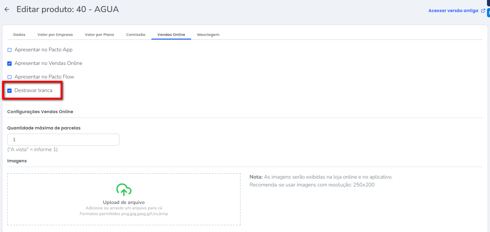
Task: Open the Valor por Empresa tab
Action: tap(55, 35)
